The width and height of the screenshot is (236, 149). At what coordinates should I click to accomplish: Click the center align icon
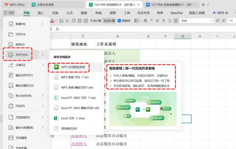pyautogui.click(x=164, y=21)
